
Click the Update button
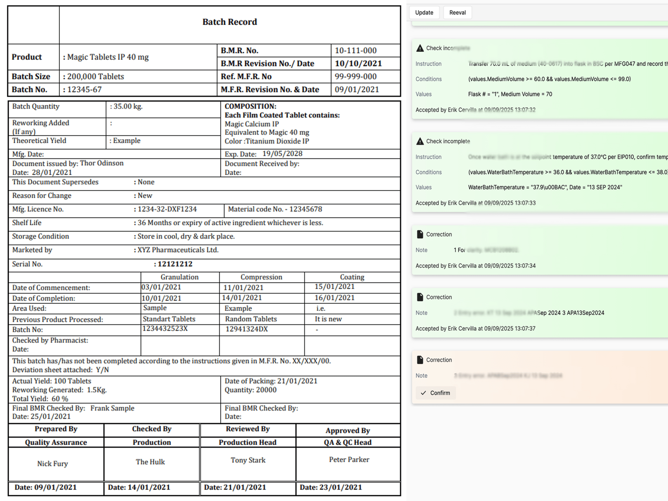coord(424,12)
